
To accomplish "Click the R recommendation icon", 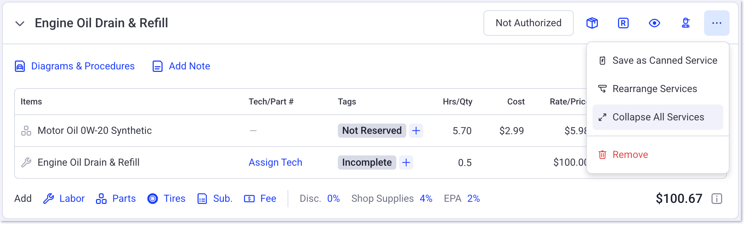I will [623, 23].
